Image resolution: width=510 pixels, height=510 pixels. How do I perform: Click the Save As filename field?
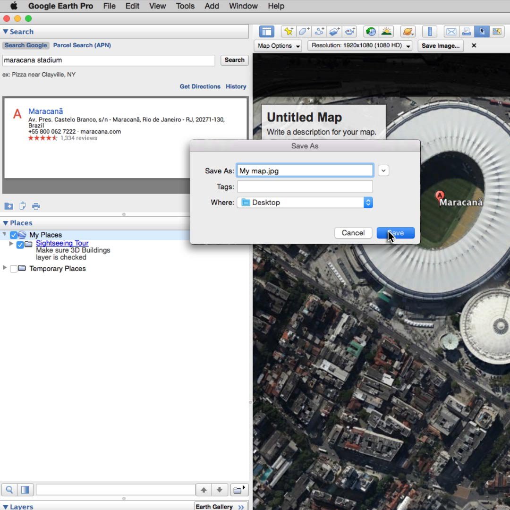click(305, 171)
